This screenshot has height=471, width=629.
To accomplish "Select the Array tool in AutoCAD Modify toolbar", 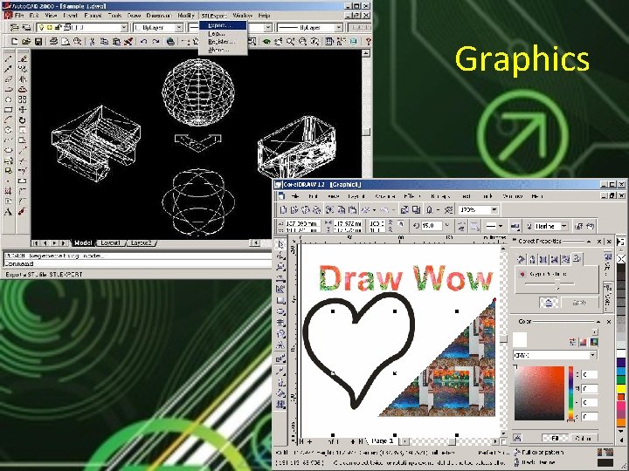I will click(x=23, y=99).
